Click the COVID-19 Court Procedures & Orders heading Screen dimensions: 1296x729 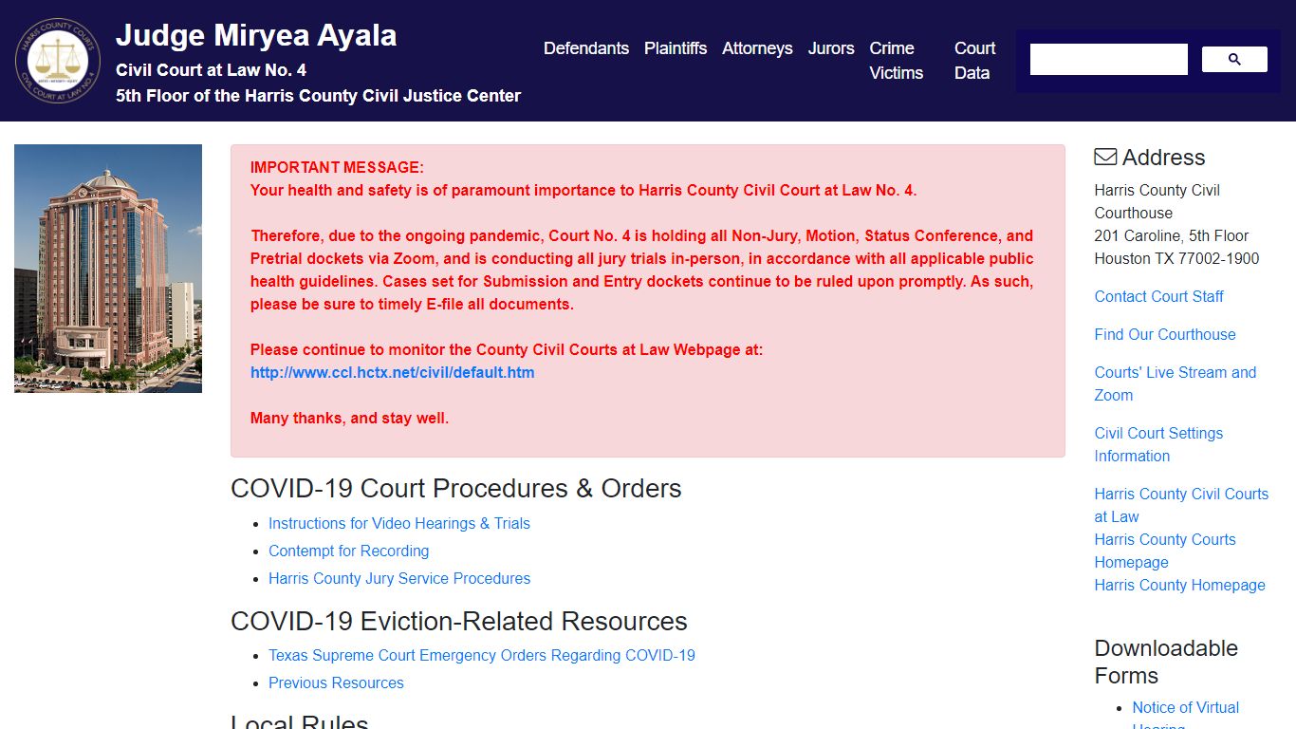456,488
